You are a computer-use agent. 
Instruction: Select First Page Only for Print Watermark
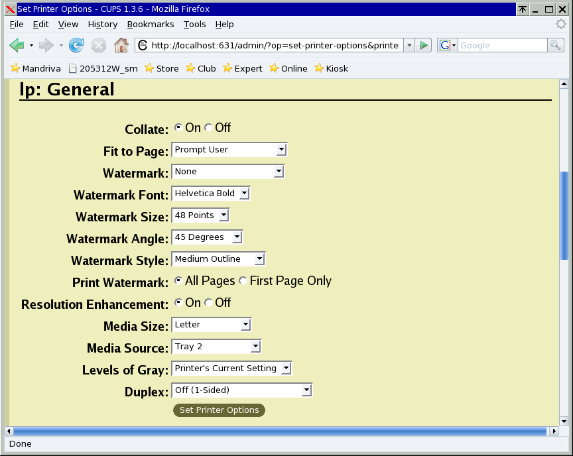pyautogui.click(x=243, y=280)
